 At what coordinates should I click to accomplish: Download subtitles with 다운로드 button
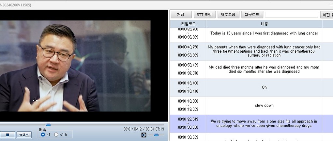pyautogui.click(x=252, y=15)
